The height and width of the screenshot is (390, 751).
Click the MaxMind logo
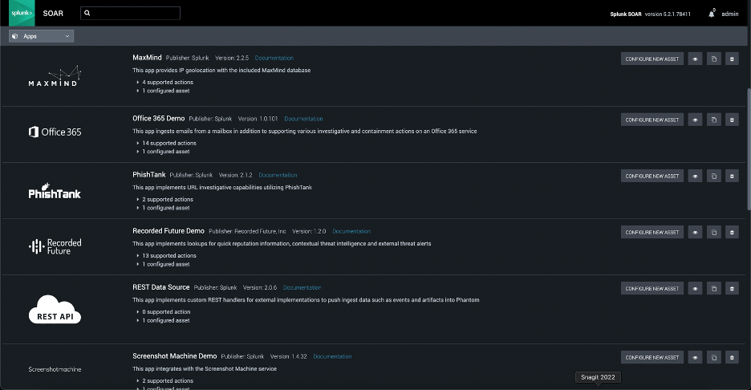click(x=55, y=76)
